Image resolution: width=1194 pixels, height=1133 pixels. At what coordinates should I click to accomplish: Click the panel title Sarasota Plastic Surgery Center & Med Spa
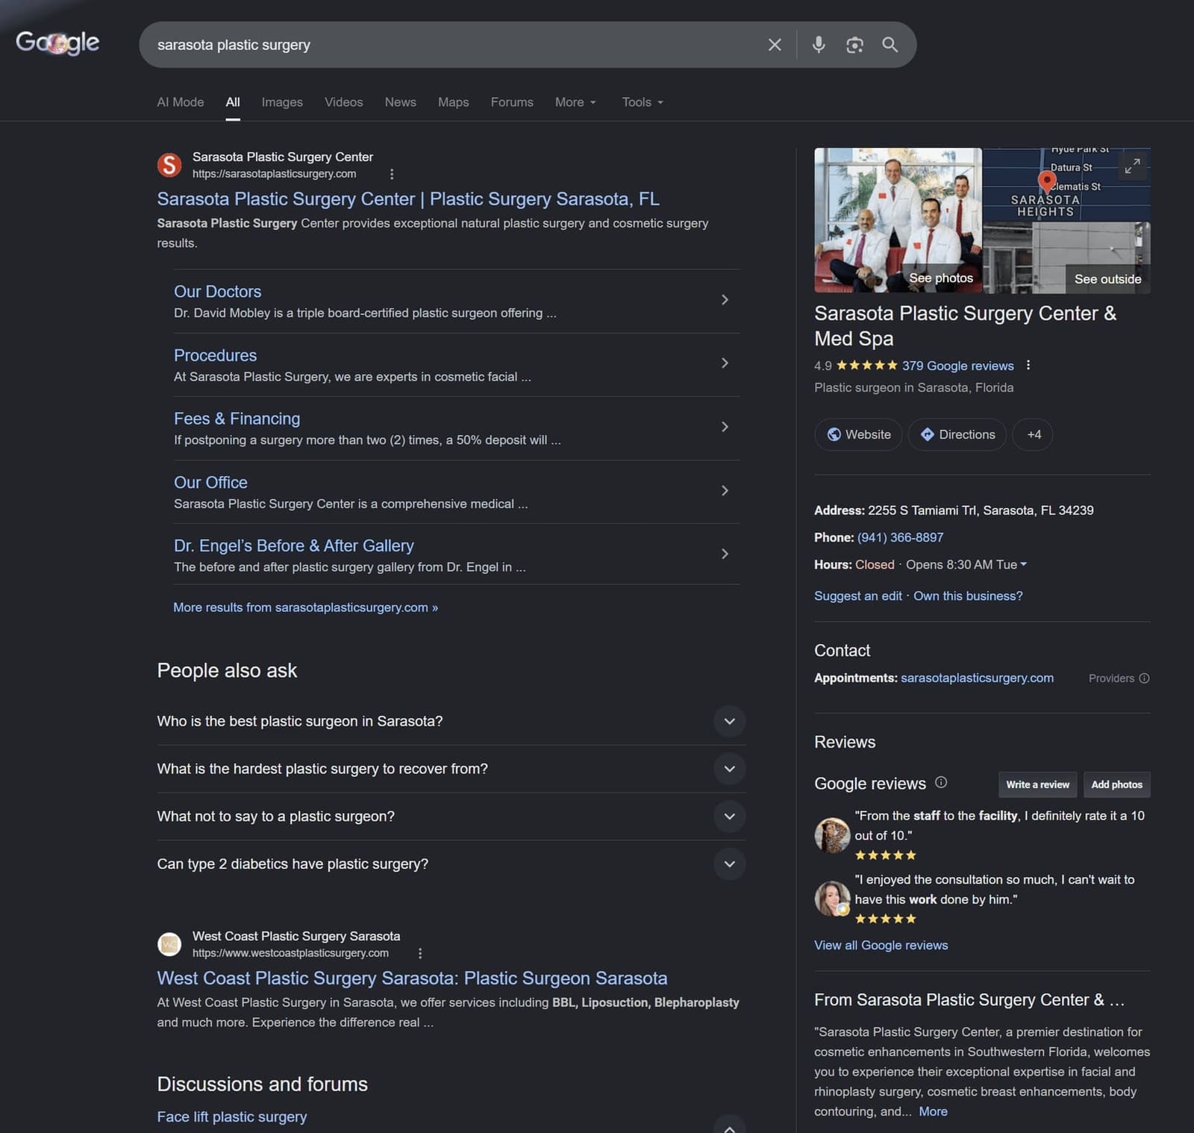click(965, 326)
